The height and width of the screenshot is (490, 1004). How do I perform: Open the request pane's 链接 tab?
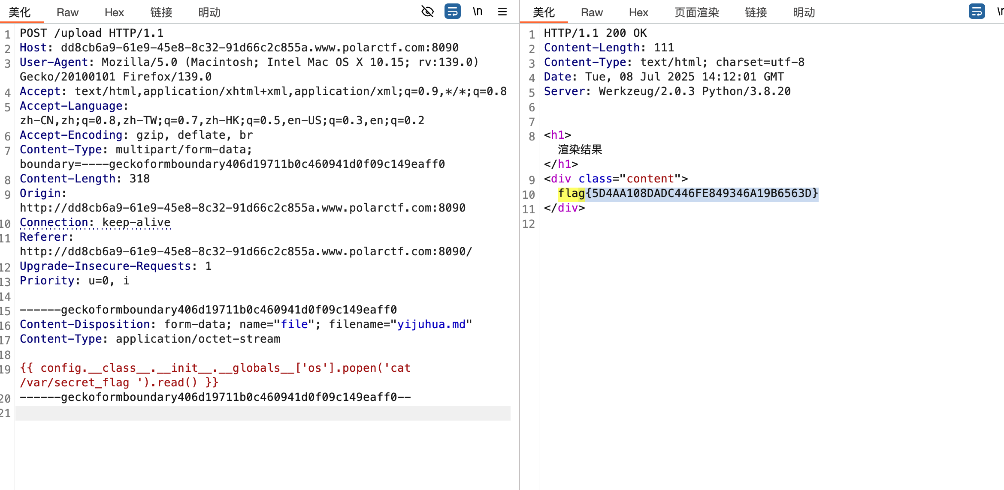coord(161,12)
